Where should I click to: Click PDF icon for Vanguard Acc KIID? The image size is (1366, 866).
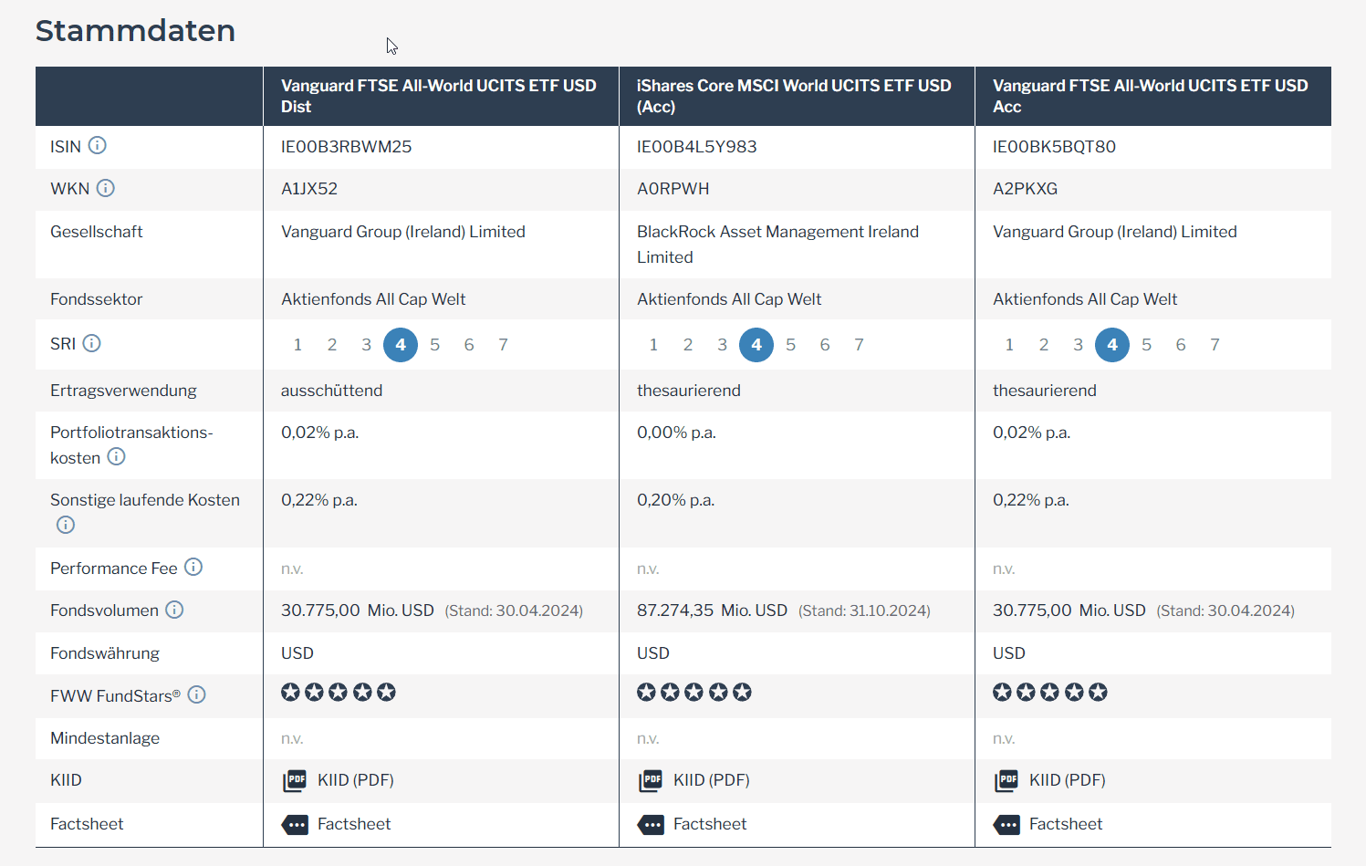click(x=1006, y=780)
